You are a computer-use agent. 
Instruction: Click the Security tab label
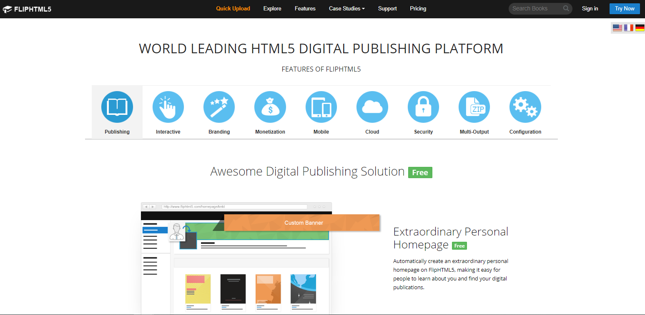423,132
